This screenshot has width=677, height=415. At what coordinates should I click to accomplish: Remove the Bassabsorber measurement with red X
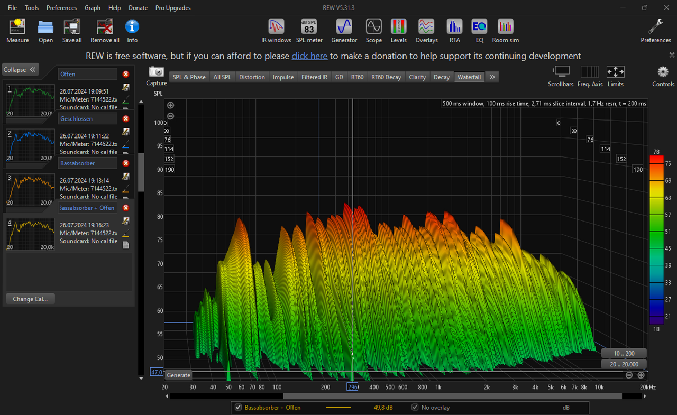[126, 163]
